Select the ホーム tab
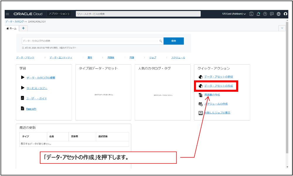The width and height of the screenshot is (293, 176). [x=12, y=29]
